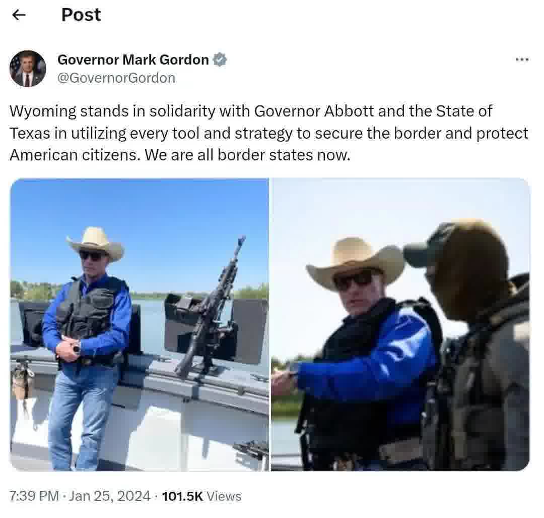Open the right photo of two people
Viewport: 544px width, 518px height.
(400, 324)
